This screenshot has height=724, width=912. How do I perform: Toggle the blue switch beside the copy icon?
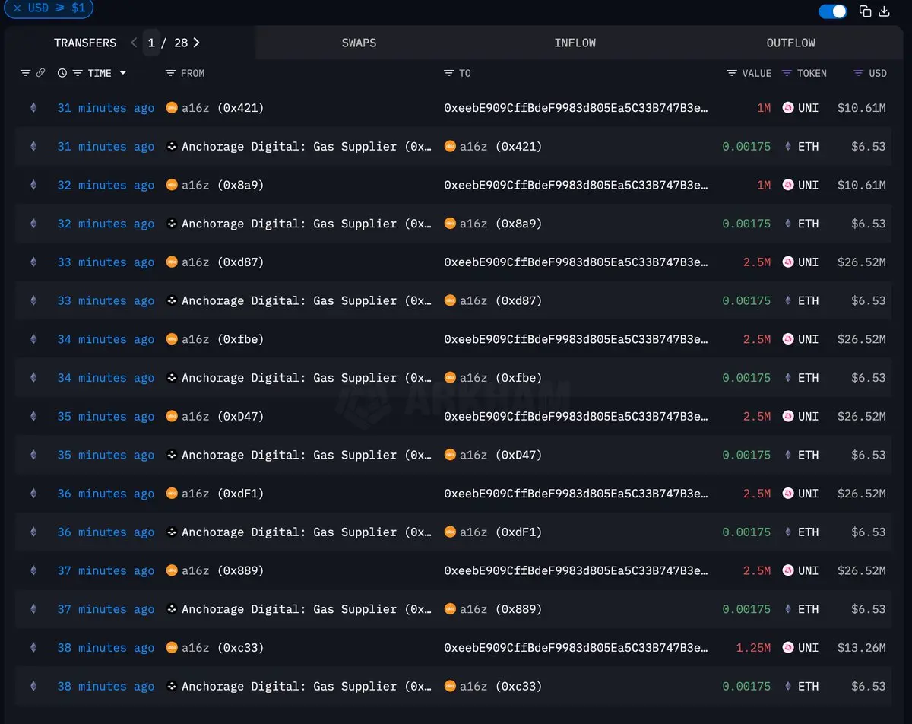click(x=833, y=11)
